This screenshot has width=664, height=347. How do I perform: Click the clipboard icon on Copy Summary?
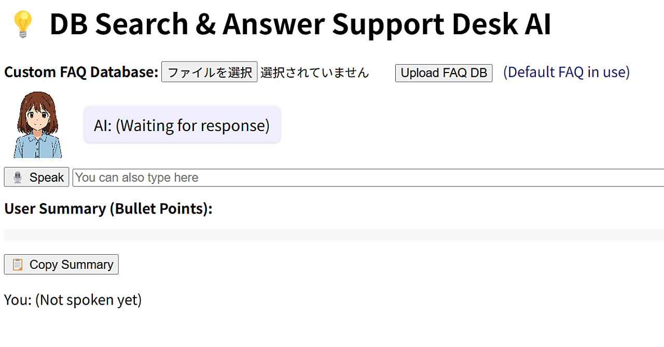point(18,265)
